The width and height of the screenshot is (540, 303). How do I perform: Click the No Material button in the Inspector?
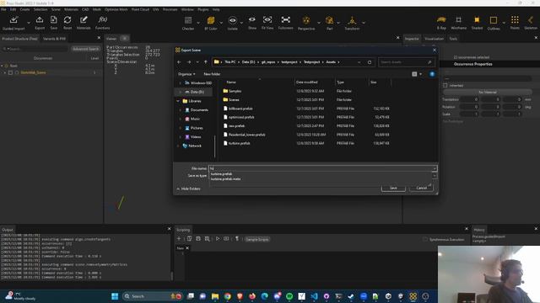(x=488, y=92)
